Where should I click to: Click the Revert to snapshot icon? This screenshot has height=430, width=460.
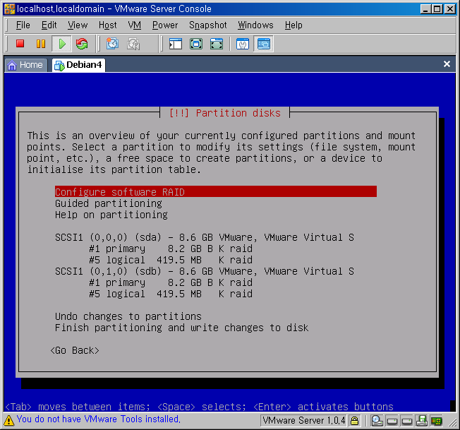[133, 44]
